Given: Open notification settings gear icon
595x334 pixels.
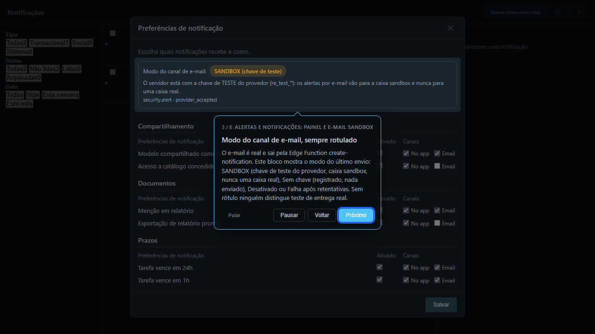Looking at the screenshot, I should click(x=558, y=13).
